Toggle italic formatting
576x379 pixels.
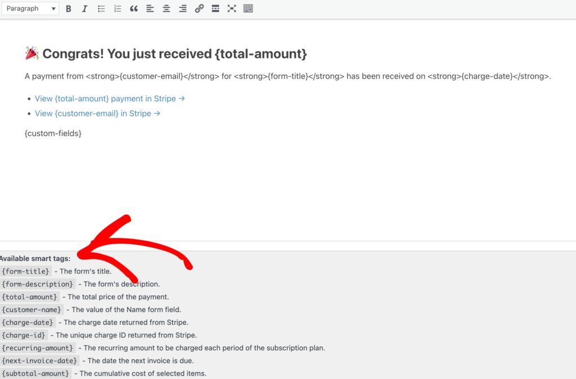[84, 9]
